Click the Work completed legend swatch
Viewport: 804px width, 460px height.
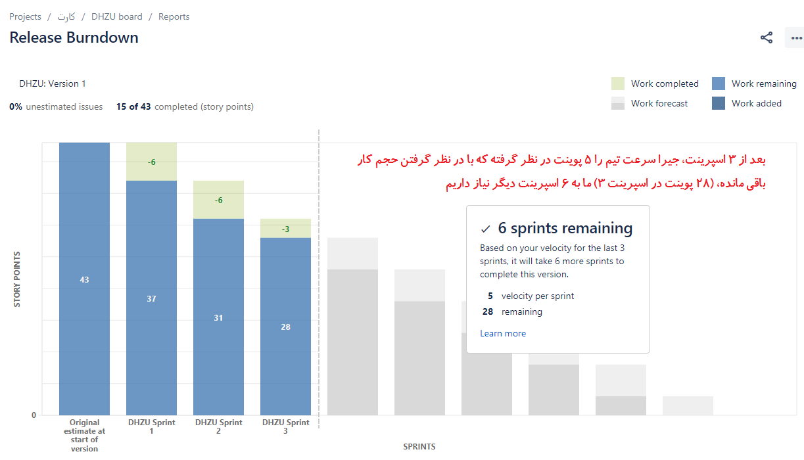(x=618, y=83)
